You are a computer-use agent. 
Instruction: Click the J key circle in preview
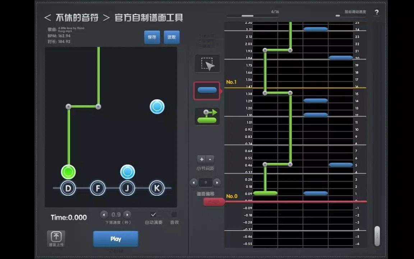(127, 188)
